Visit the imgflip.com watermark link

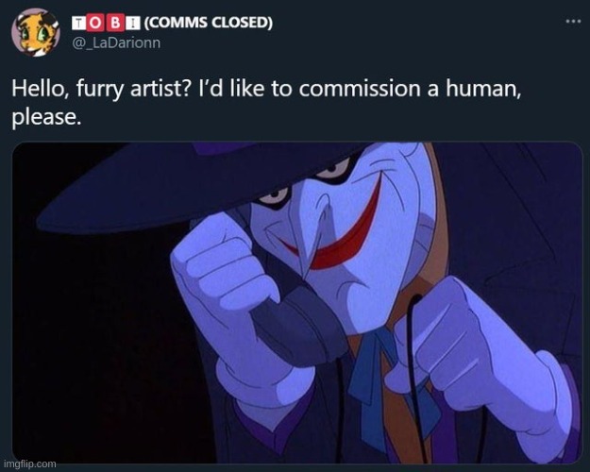pos(29,464)
